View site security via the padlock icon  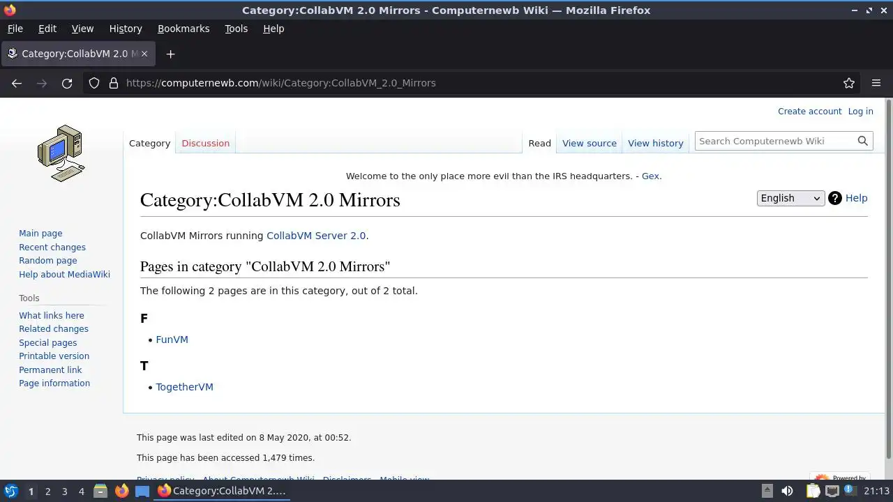coord(114,83)
